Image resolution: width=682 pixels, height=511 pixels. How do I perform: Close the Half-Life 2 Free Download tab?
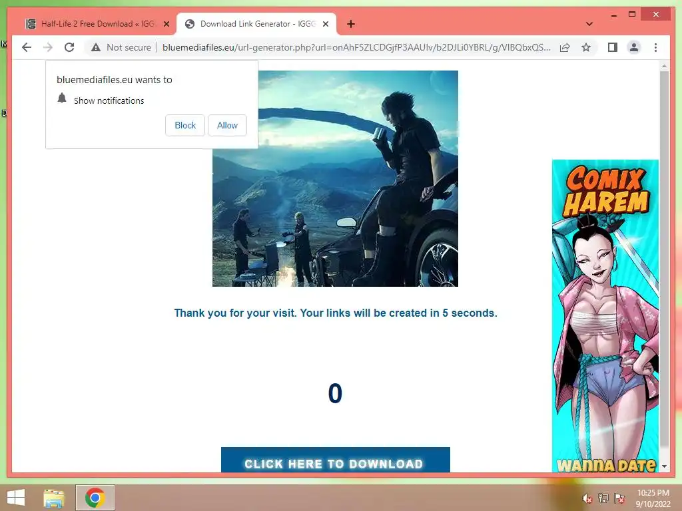click(166, 24)
